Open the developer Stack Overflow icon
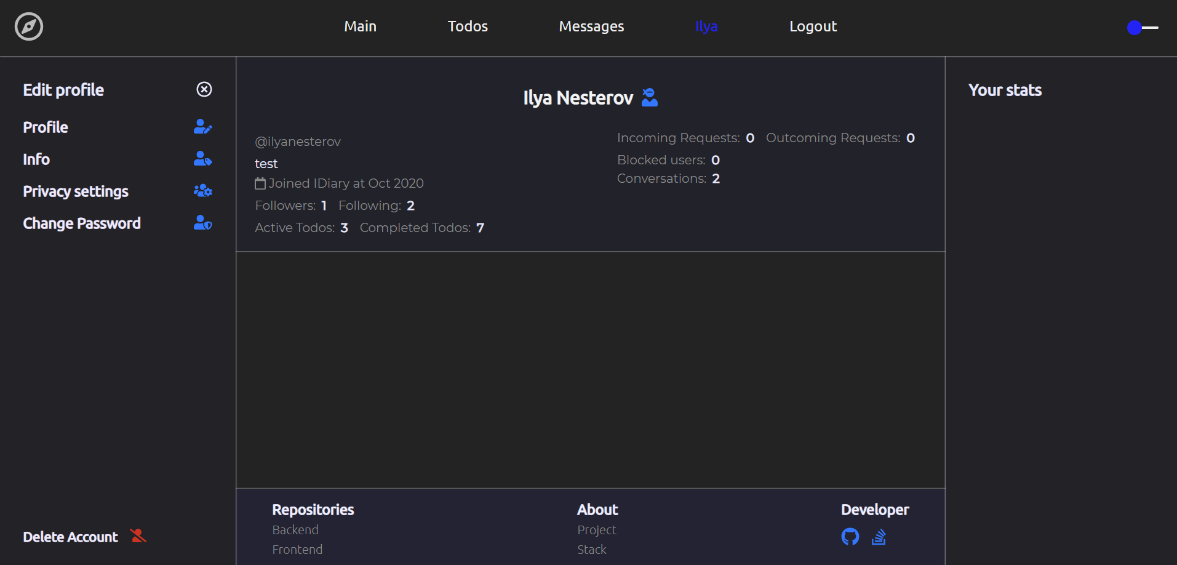 coord(879,537)
